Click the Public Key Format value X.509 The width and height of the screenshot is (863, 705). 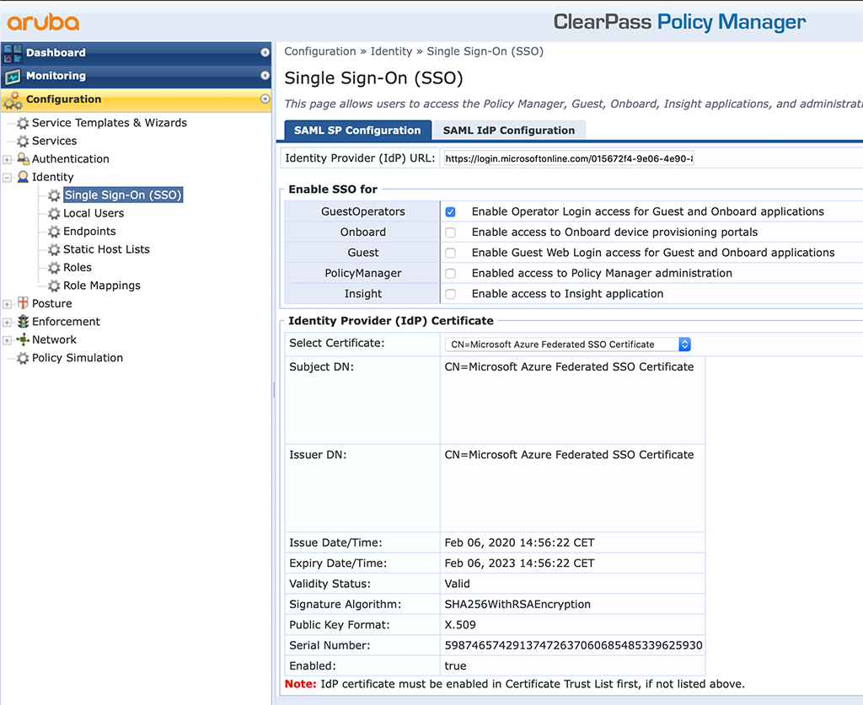pyautogui.click(x=460, y=625)
